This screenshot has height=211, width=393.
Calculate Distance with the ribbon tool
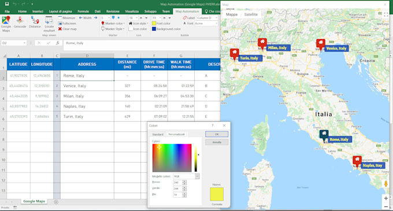coord(35,22)
